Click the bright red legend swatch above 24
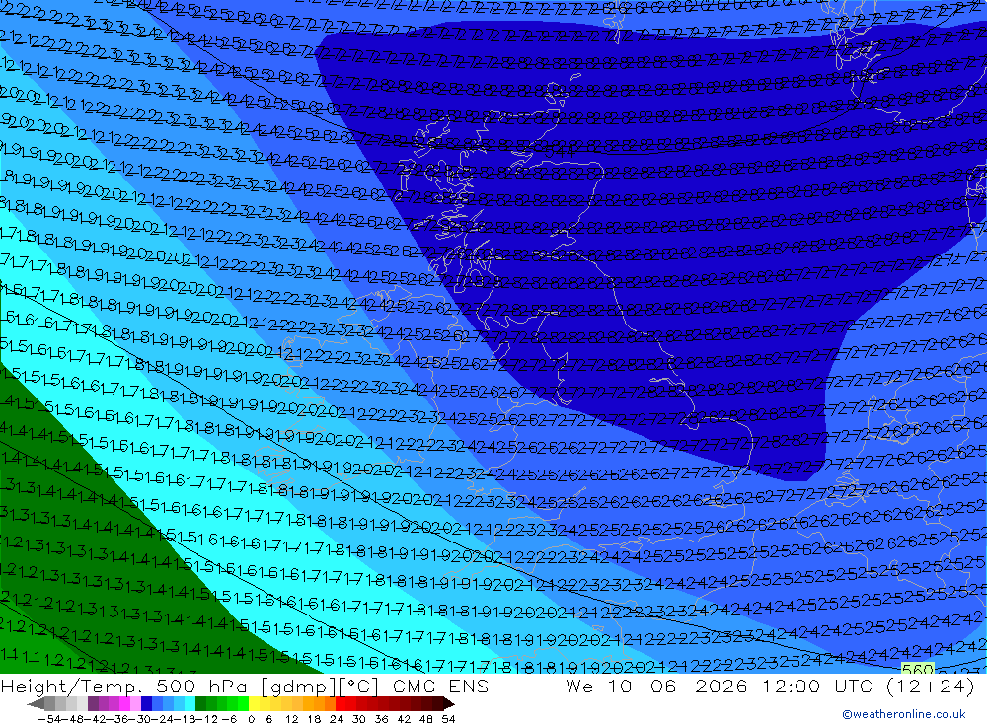Image resolution: width=987 pixels, height=723 pixels. pyautogui.click(x=341, y=704)
